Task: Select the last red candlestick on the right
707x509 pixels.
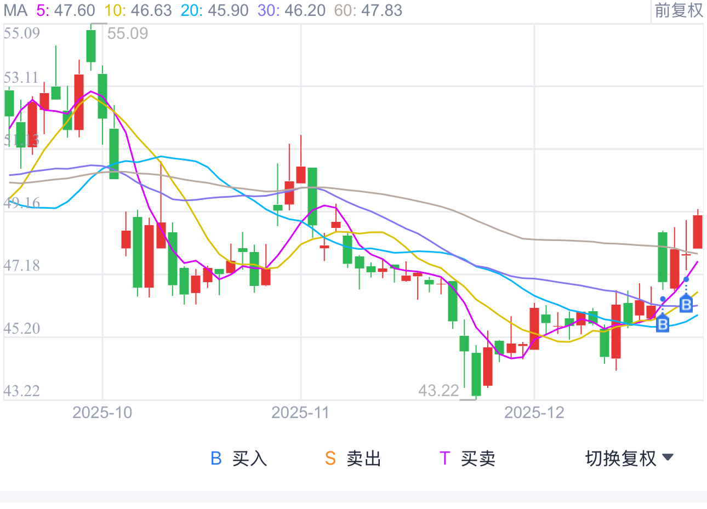Action: pyautogui.click(x=698, y=231)
